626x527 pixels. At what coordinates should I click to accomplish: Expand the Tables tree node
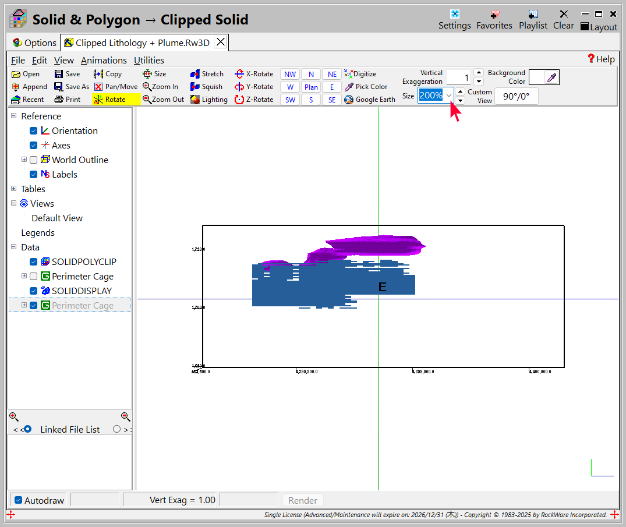(x=14, y=189)
